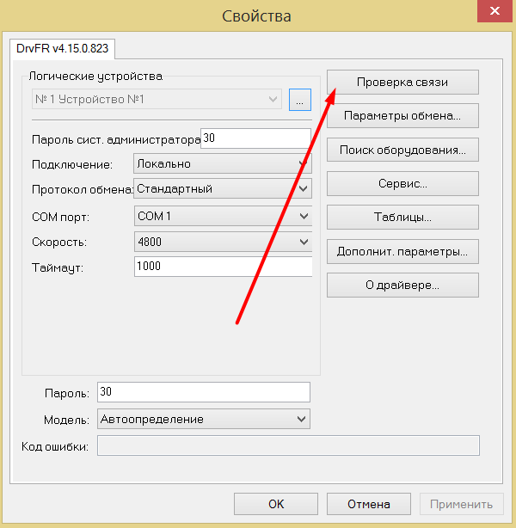
Task: Open Дополнит. параметры settings
Action: 402,252
